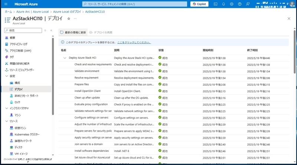Select Configure settings on servers step

pos(91,118)
